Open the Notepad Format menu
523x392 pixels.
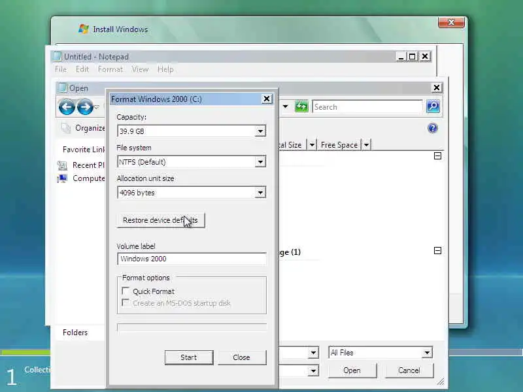(x=110, y=69)
